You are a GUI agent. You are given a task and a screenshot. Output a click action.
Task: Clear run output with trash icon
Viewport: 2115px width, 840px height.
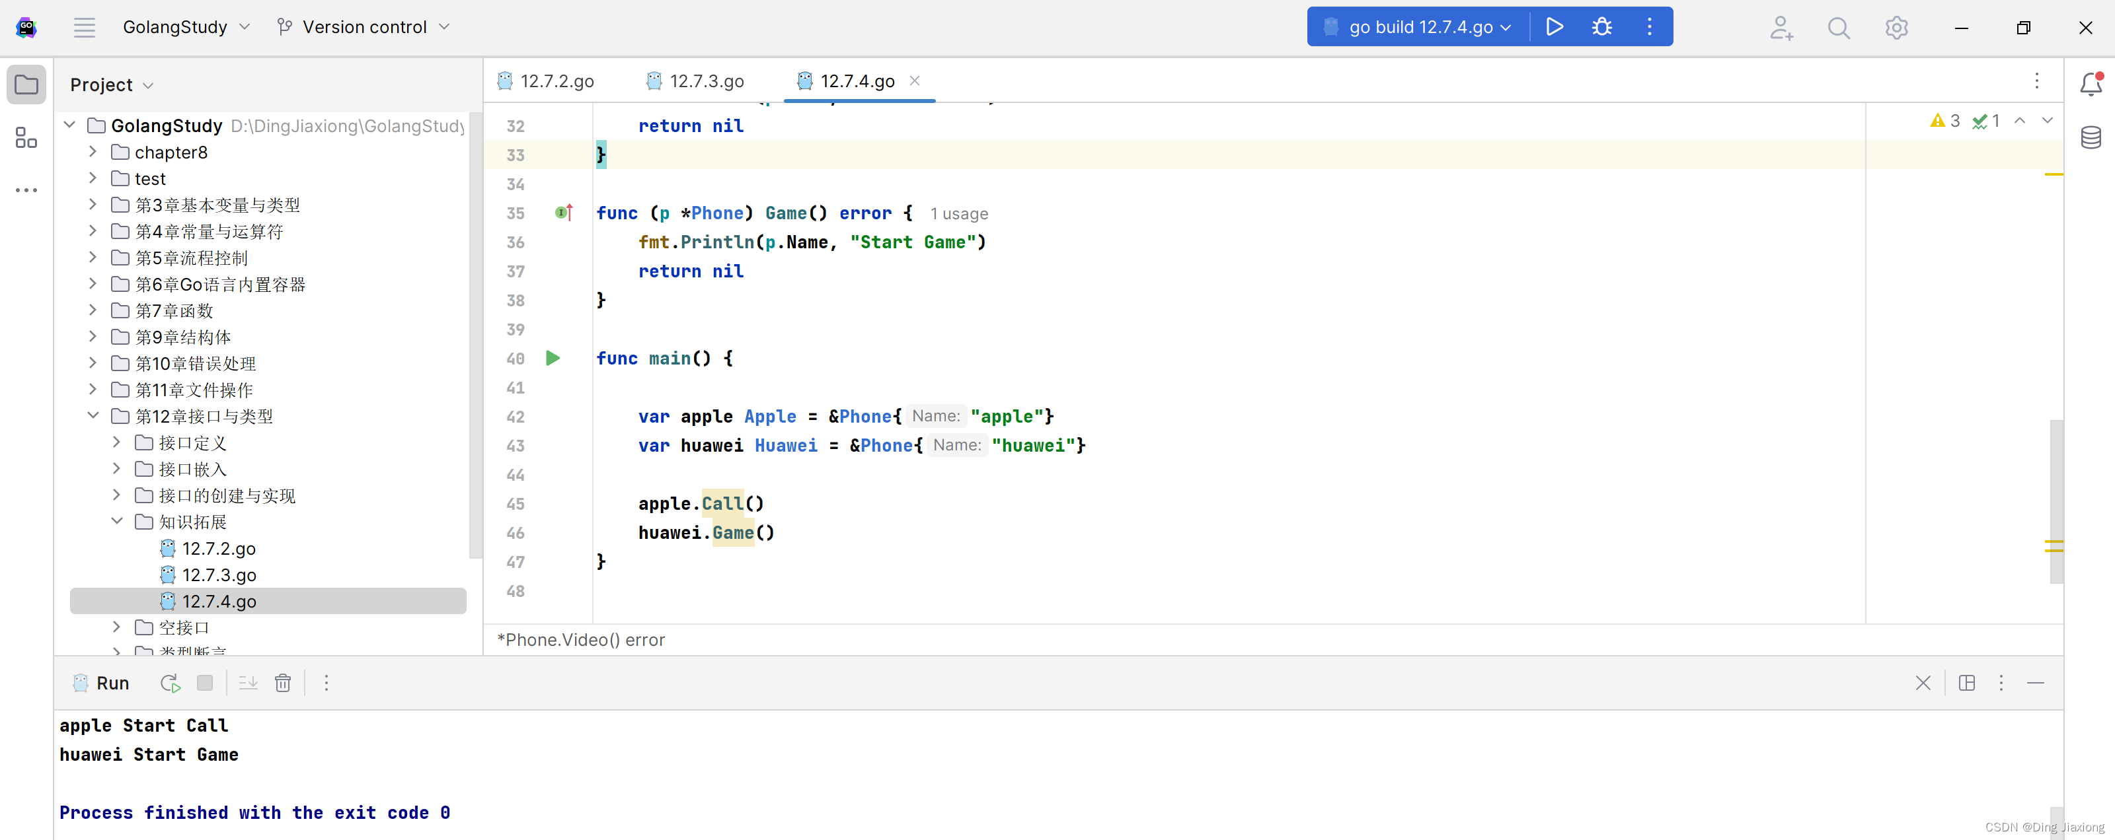tap(282, 683)
